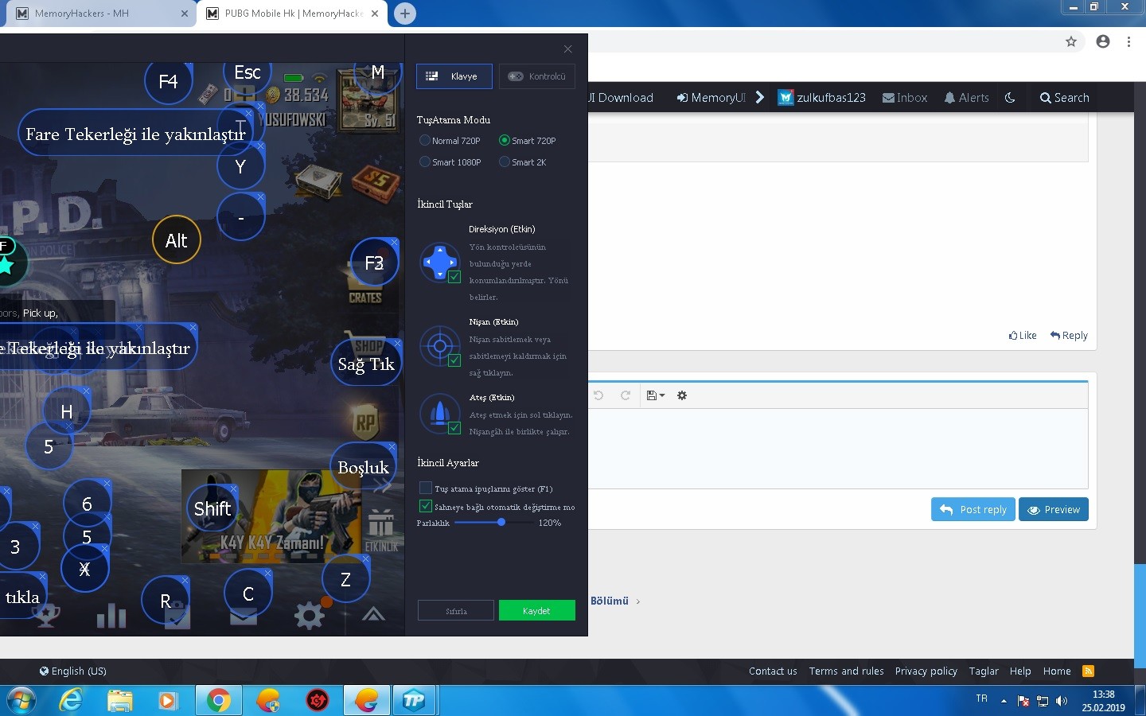Image resolution: width=1146 pixels, height=716 pixels.
Task: Click the redo icon in the editor
Action: [x=626, y=395]
